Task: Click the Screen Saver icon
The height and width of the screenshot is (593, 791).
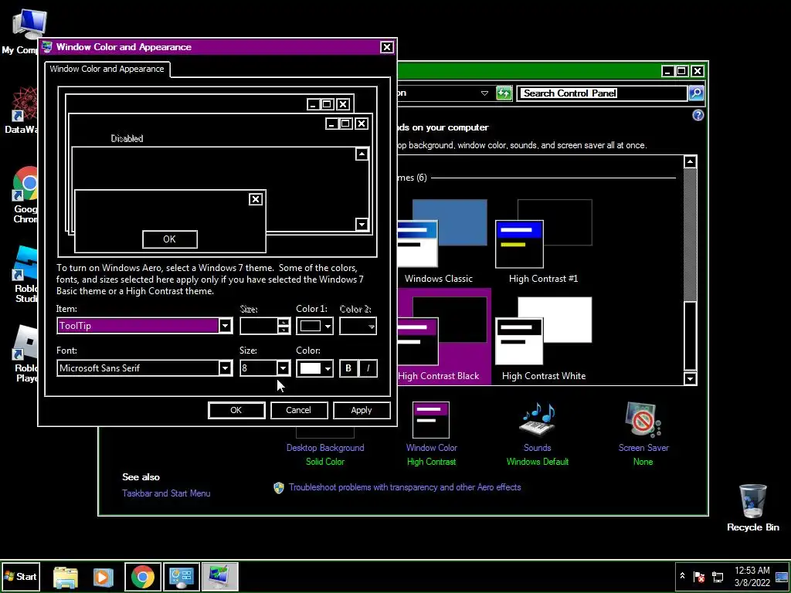Action: click(643, 419)
